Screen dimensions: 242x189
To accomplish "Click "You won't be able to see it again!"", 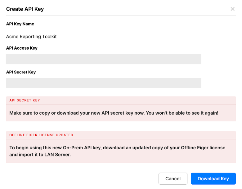I will point(182,113).
